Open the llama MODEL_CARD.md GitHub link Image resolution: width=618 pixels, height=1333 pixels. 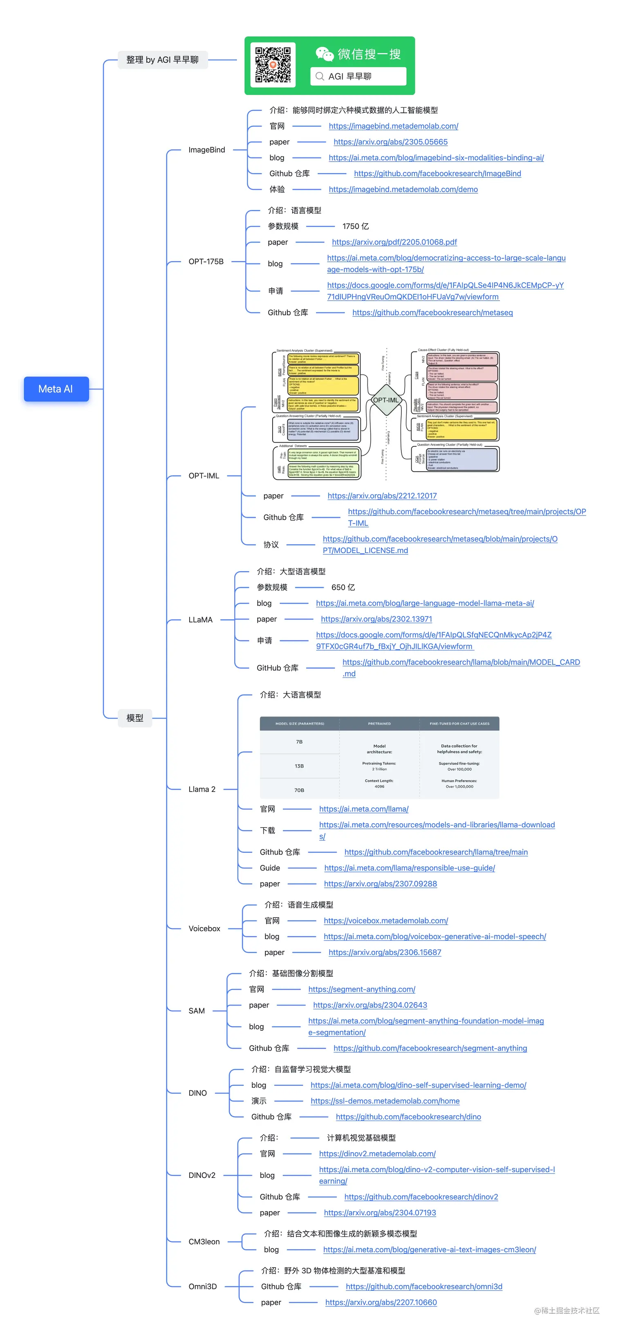tap(461, 668)
